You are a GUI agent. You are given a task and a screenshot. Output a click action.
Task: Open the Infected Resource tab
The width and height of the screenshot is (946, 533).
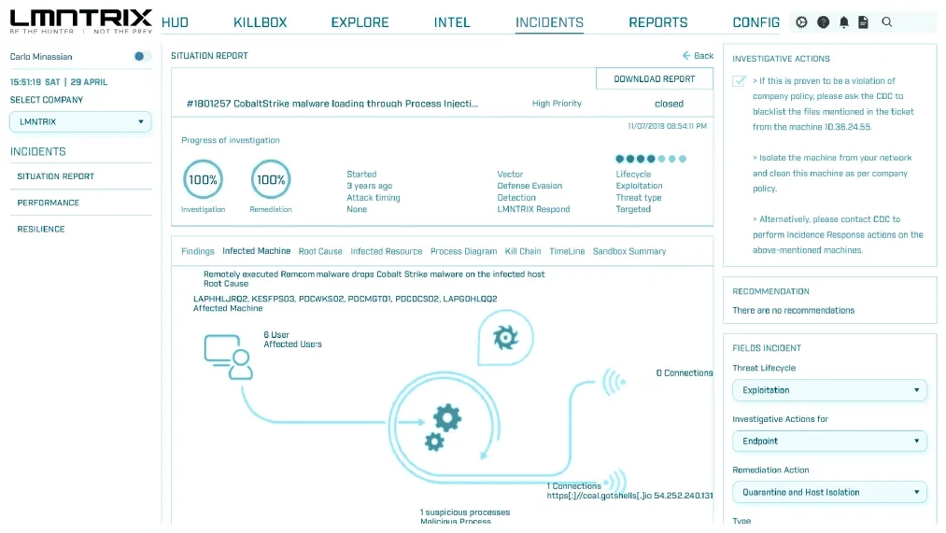(x=386, y=251)
